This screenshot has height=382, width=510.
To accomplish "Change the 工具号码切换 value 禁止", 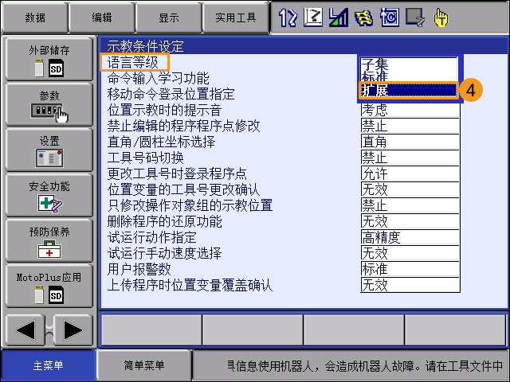I will [410, 158].
